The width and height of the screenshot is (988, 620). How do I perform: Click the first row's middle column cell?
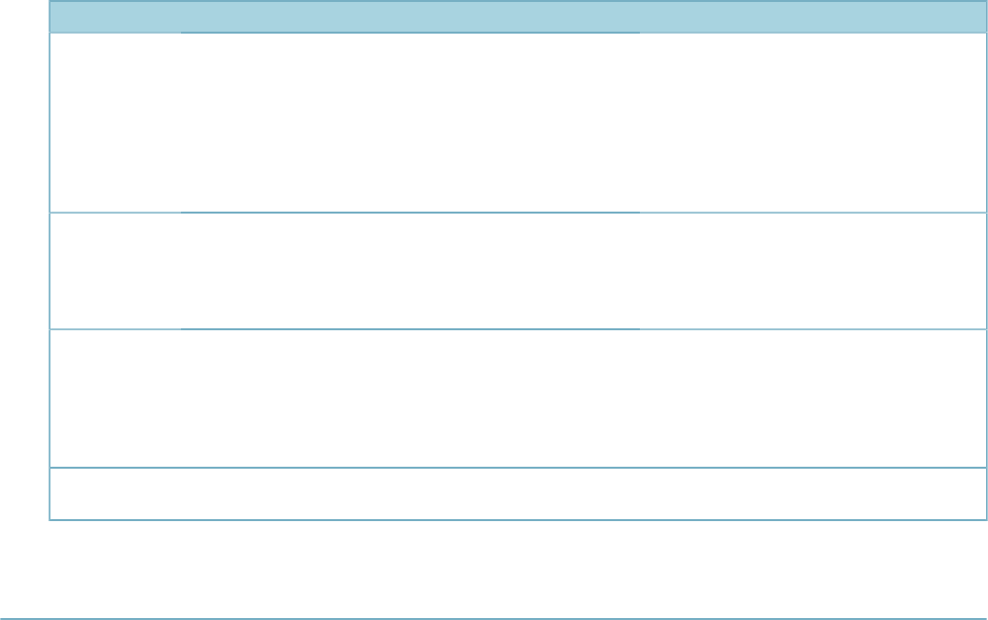pos(410,123)
